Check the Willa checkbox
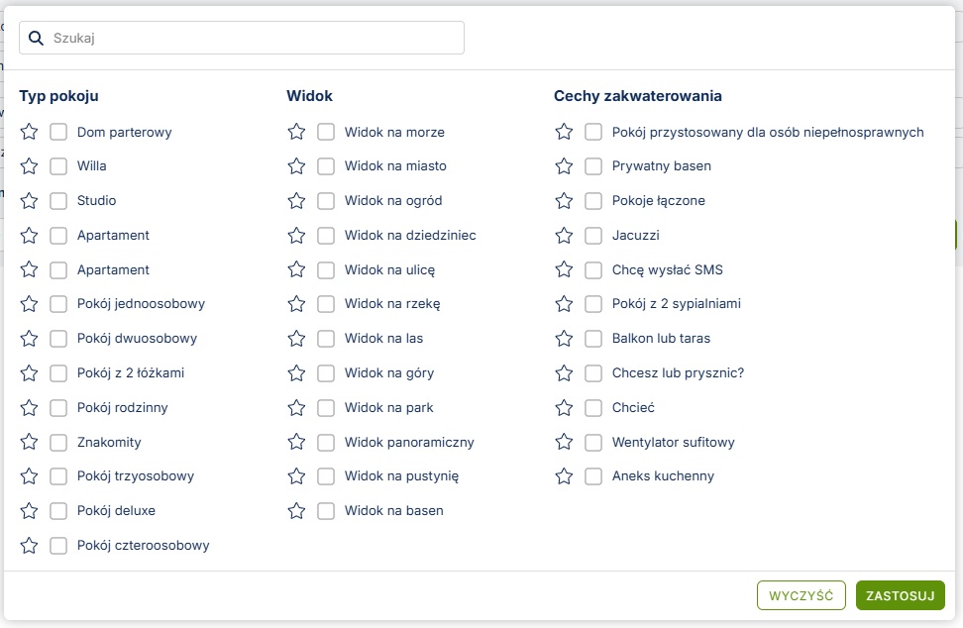This screenshot has height=628, width=963. pyautogui.click(x=58, y=166)
